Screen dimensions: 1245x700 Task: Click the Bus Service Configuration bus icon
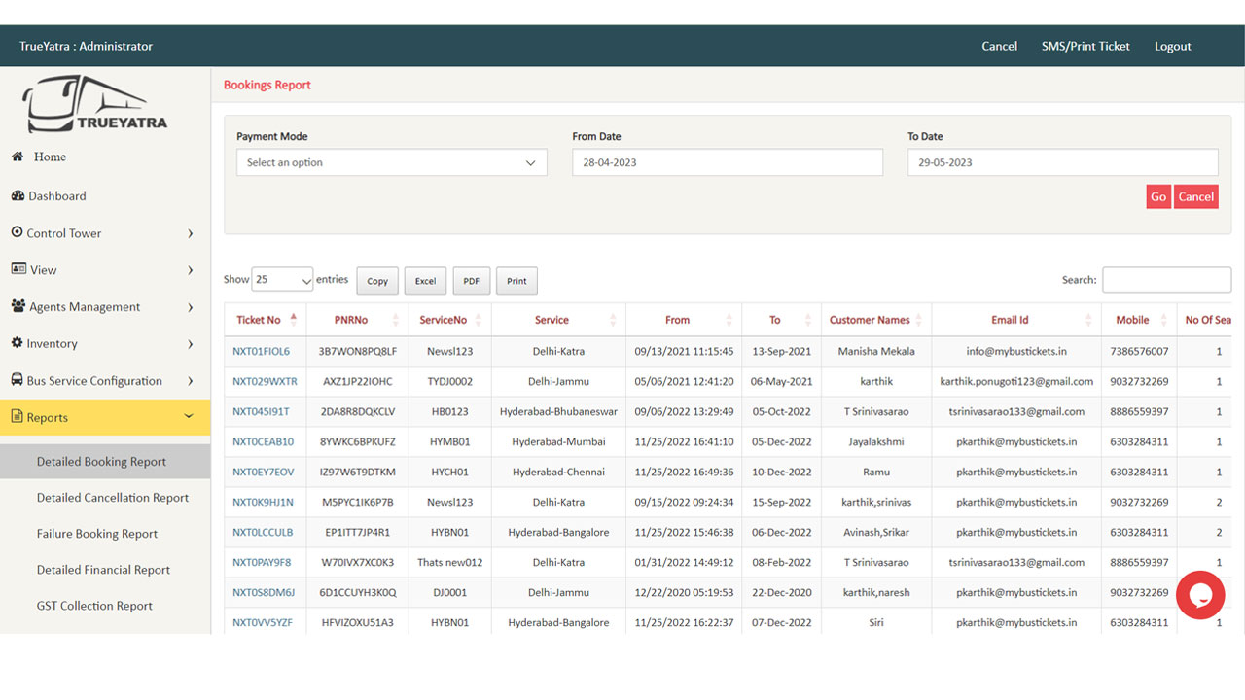click(18, 380)
